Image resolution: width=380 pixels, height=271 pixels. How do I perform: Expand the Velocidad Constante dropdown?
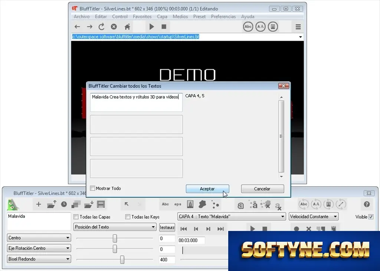coord(314,217)
